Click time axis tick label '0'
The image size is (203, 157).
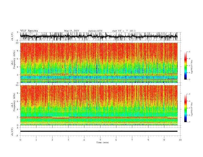coord(20,140)
